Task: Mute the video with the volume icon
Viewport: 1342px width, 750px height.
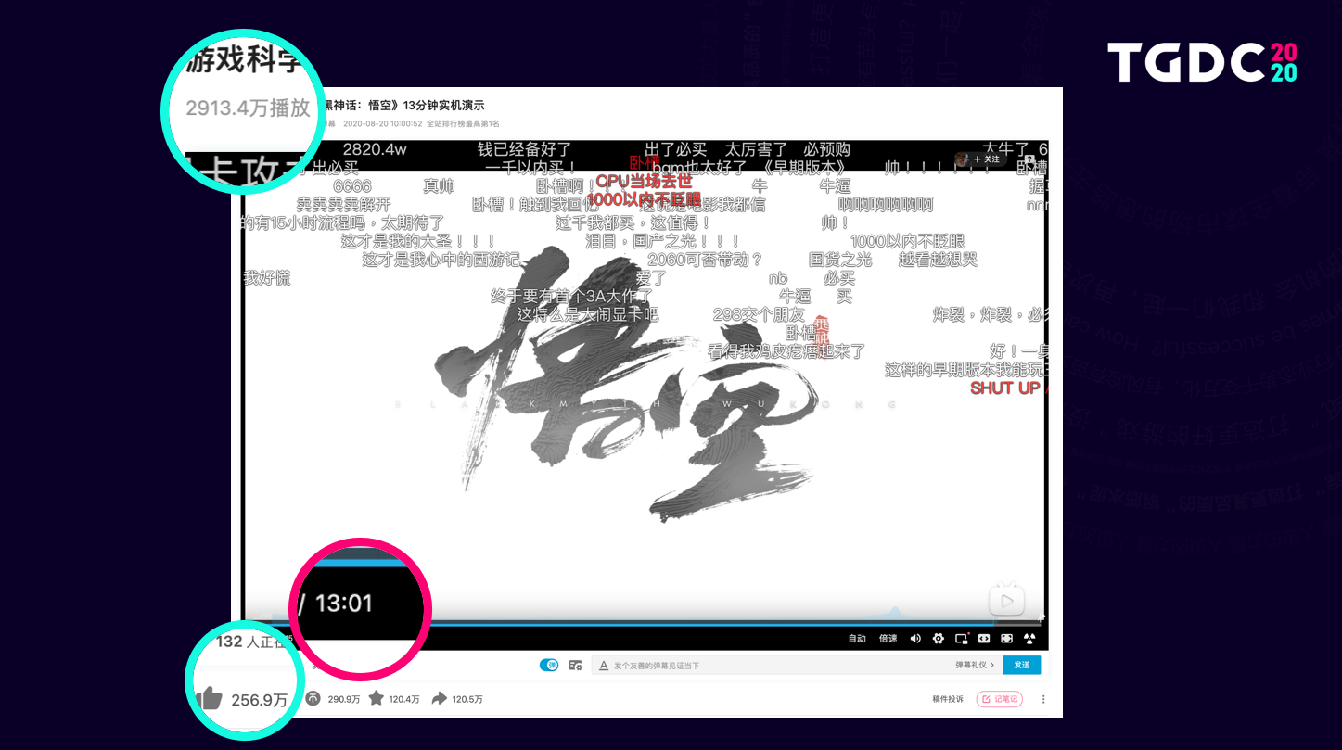Action: coord(915,639)
